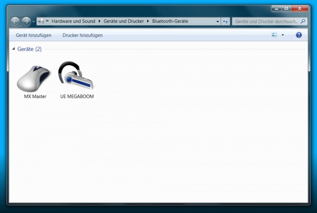Expand arrow after 'Hardware und Sound'
The height and width of the screenshot is (213, 317).
click(x=99, y=21)
